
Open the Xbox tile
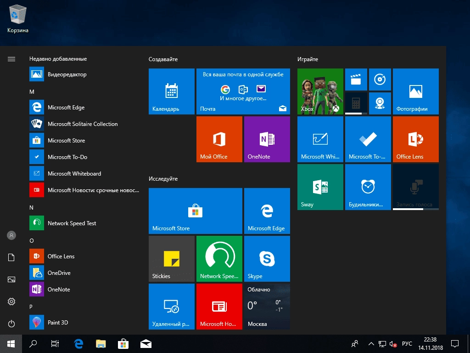[x=320, y=91]
